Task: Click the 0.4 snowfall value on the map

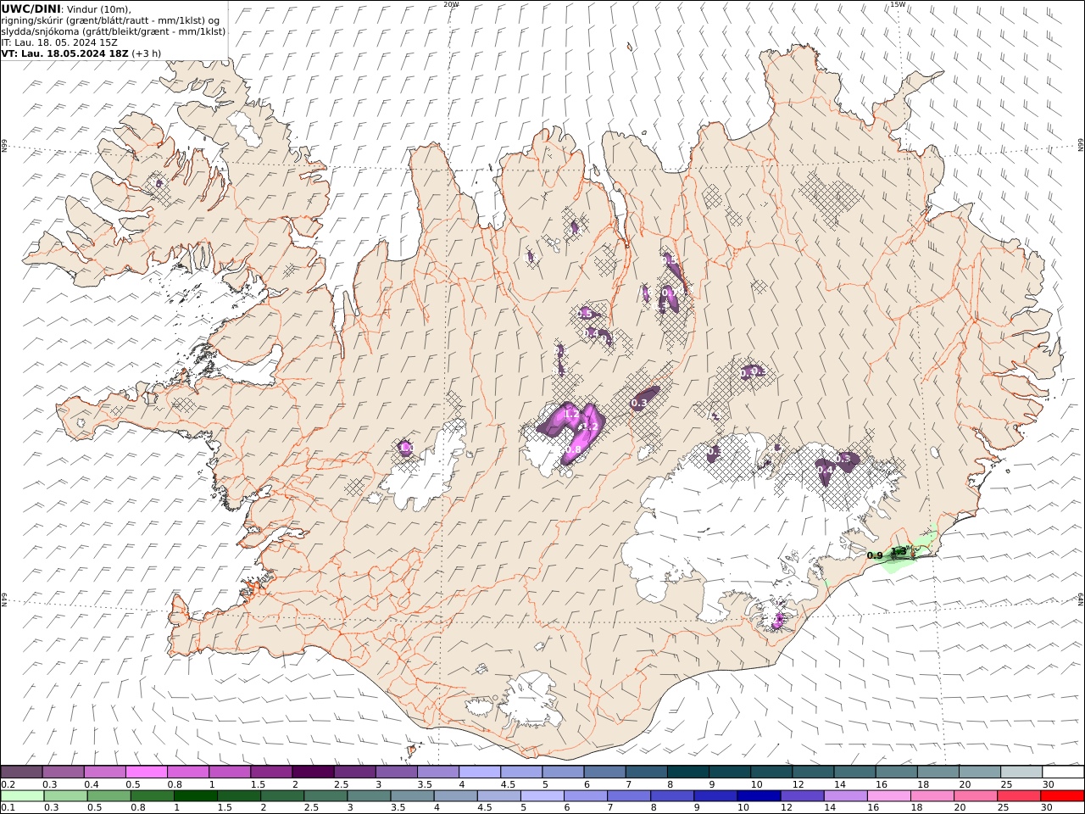Action: coord(825,469)
